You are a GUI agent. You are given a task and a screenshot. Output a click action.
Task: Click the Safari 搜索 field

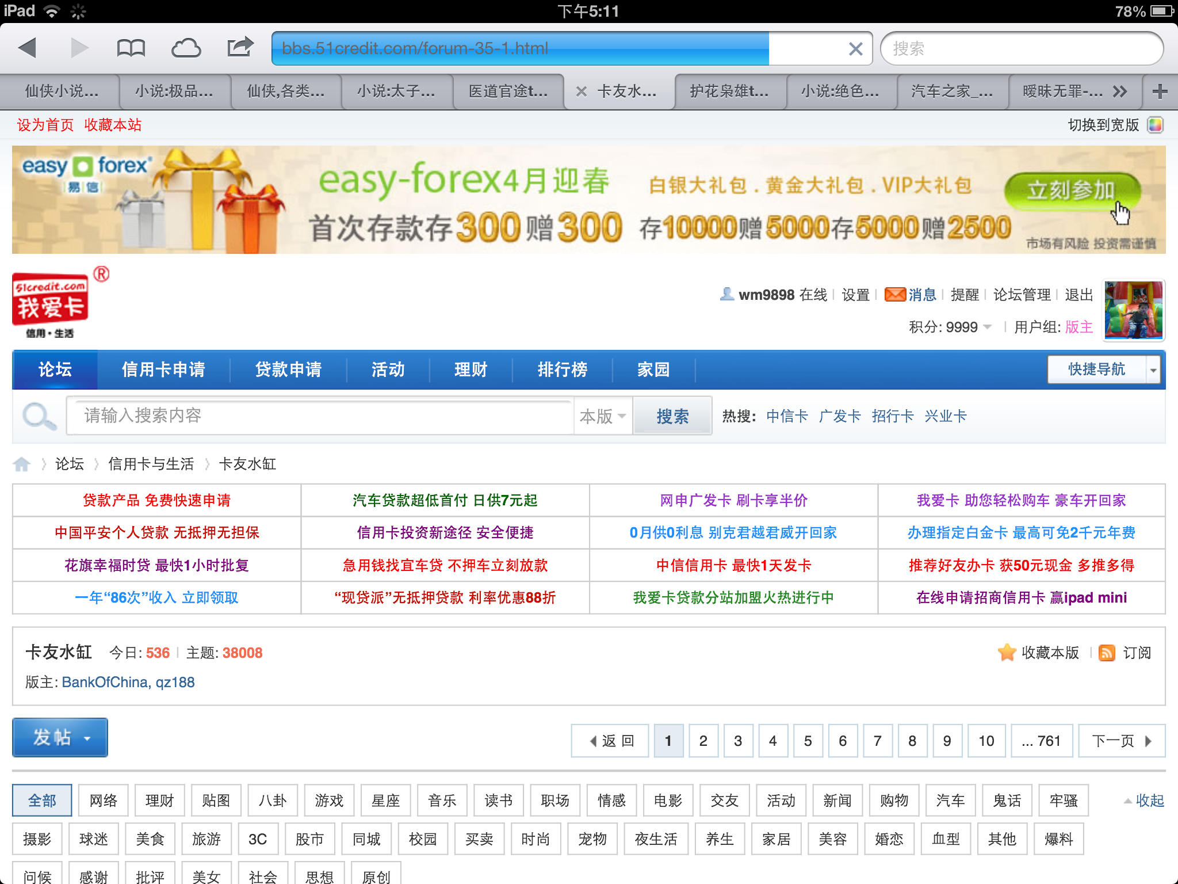coord(1022,49)
